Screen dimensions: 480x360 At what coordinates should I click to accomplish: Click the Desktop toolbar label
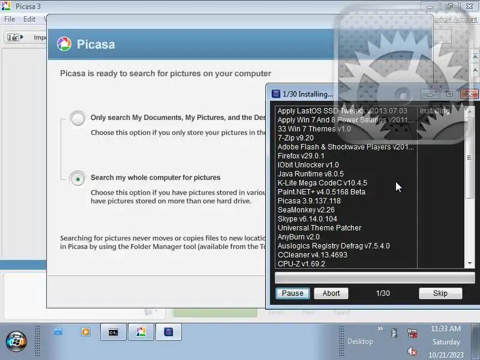[360, 341]
